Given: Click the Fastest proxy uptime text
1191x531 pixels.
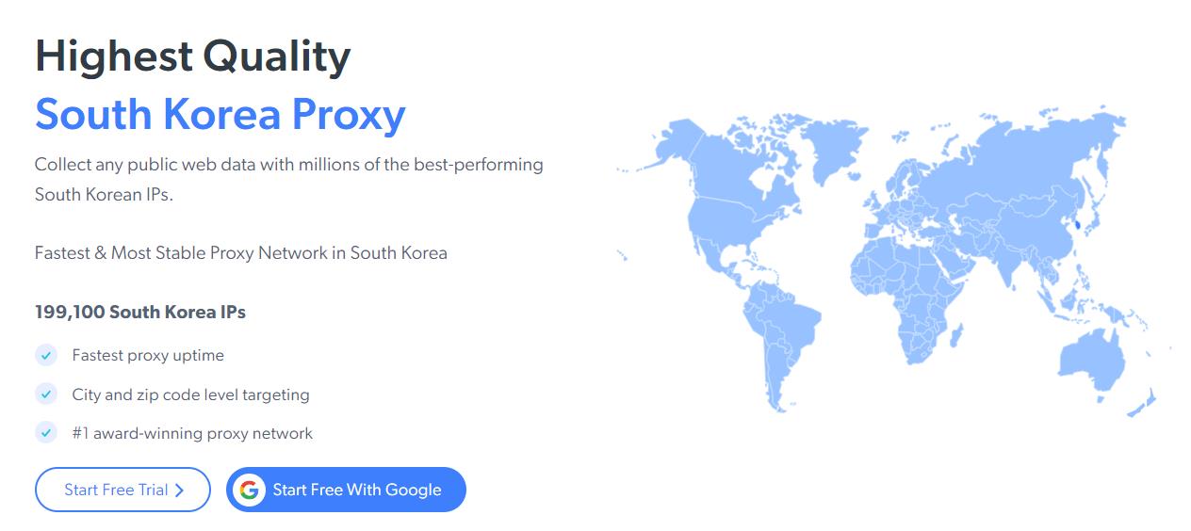Looking at the screenshot, I should [x=148, y=355].
